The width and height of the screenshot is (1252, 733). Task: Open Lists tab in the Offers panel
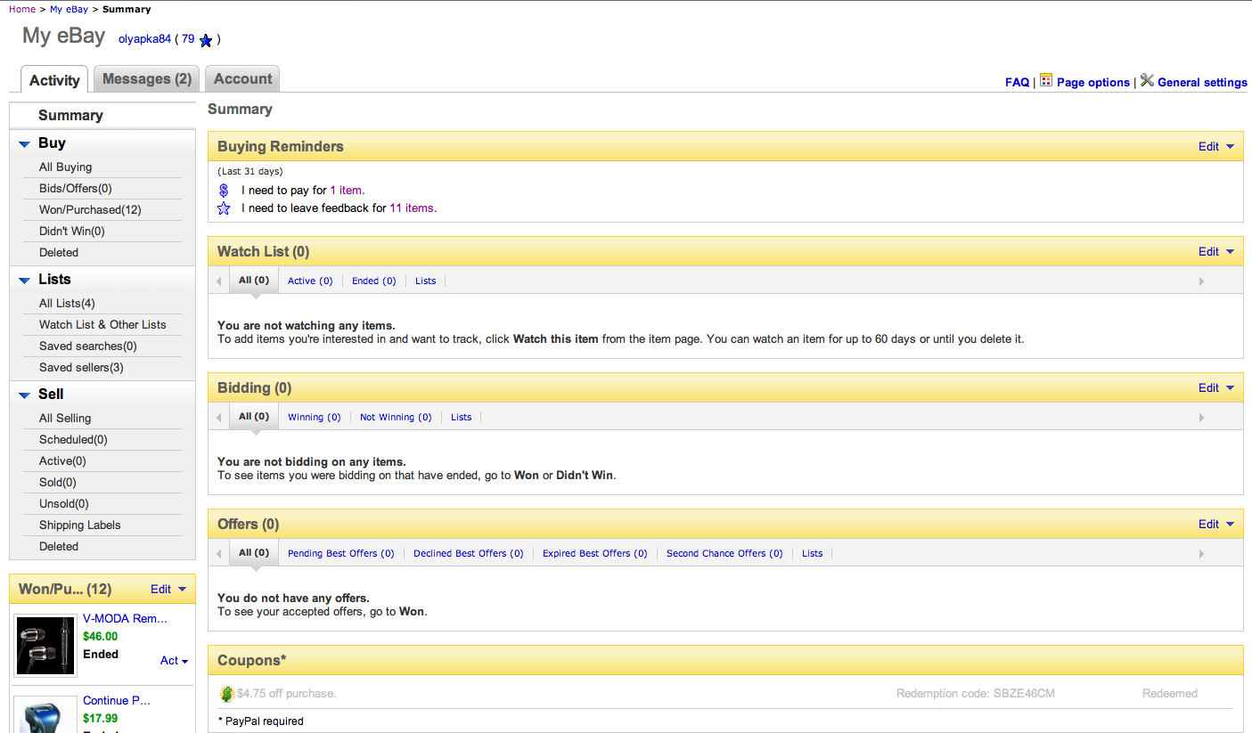[813, 554]
